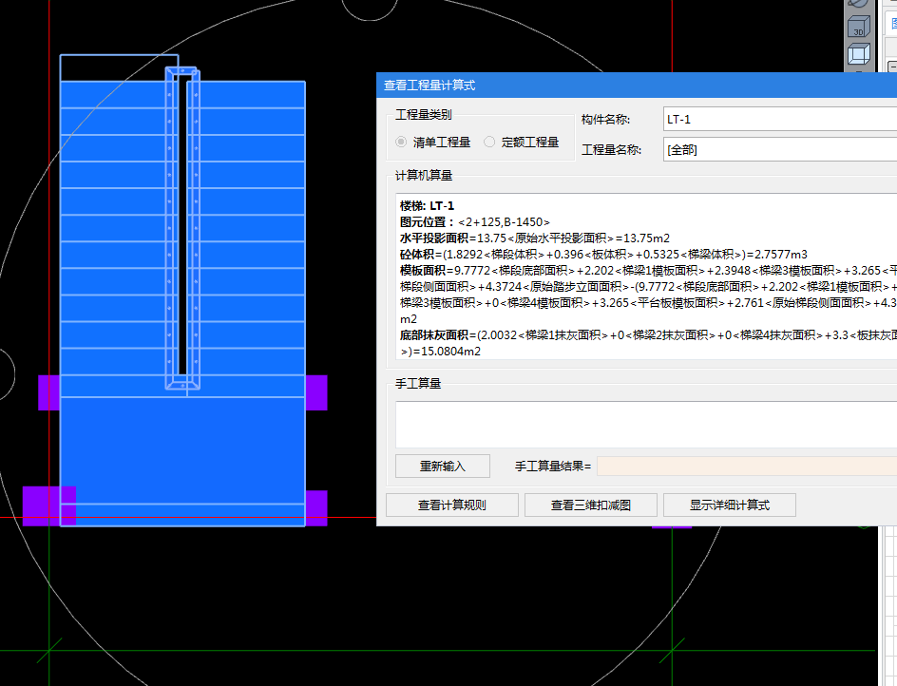The image size is (897, 686).
Task: Click the 查看计算规则 button
Action: click(452, 505)
